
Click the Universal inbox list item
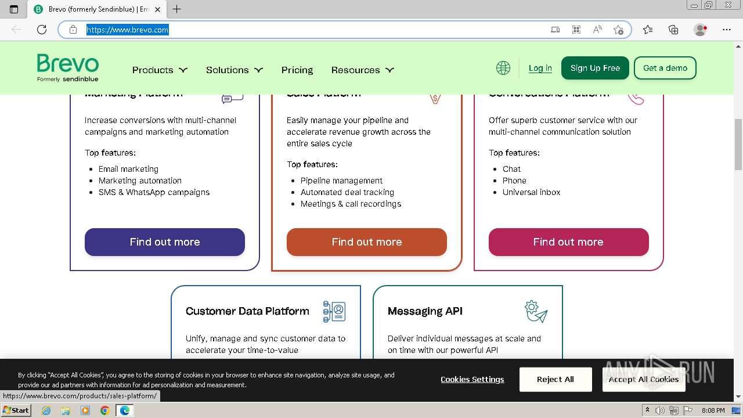531,192
